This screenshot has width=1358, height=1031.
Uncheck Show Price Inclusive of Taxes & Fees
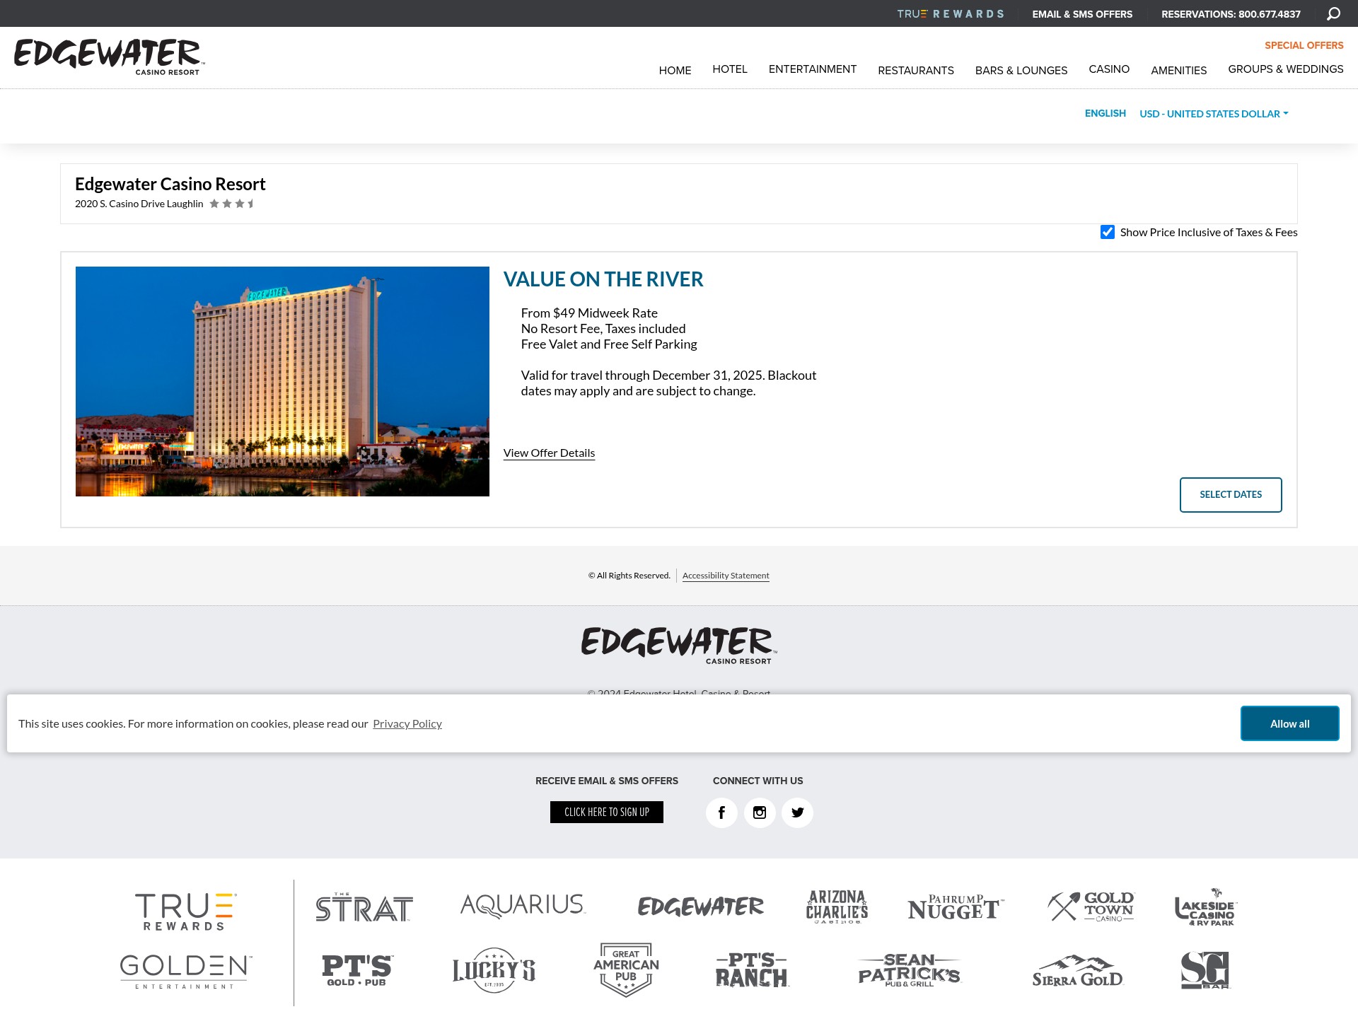(1108, 232)
